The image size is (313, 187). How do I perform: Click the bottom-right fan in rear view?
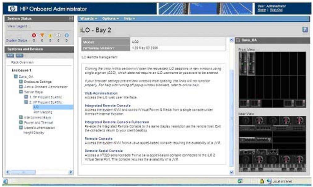tap(299, 160)
